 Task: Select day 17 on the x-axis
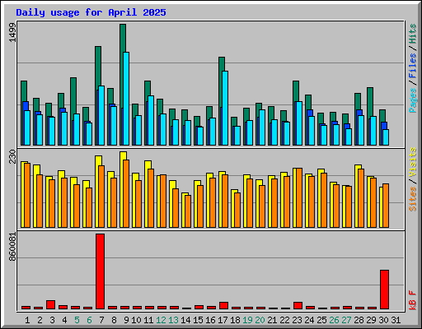[223, 320]
